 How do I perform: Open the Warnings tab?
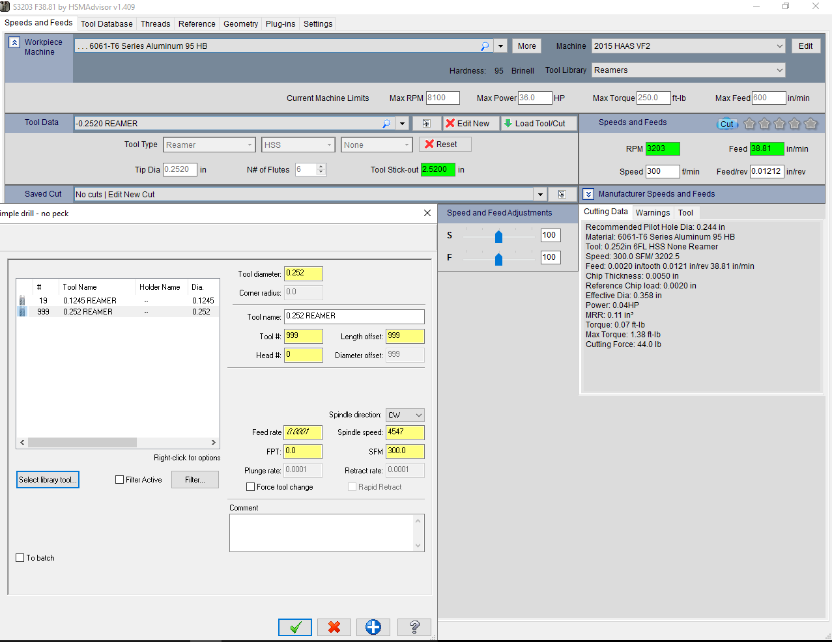tap(652, 213)
